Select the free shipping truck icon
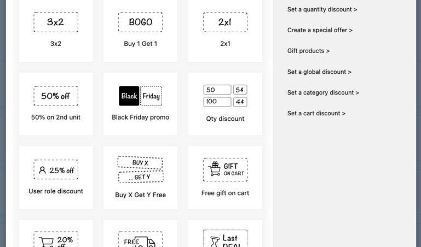Viewport: 421px width, 247px height. [x=140, y=240]
